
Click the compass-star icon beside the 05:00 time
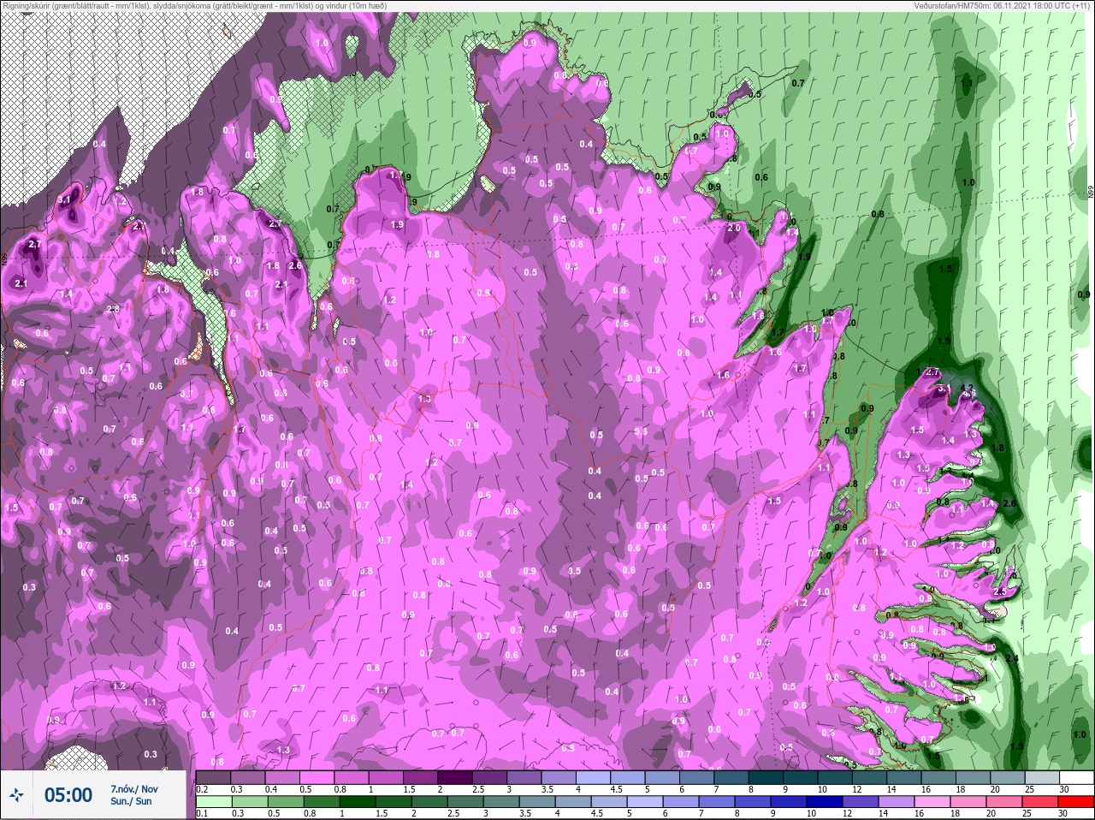(18, 795)
